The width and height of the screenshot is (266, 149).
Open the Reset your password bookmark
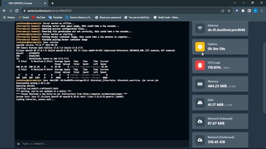coord(108,17)
